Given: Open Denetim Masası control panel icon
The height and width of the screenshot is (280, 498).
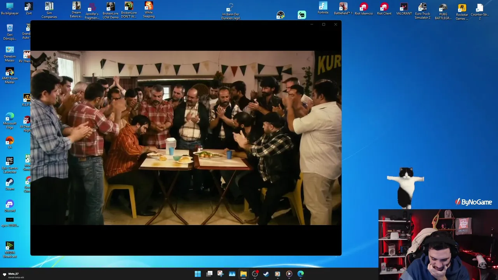Looking at the screenshot, I should click(x=10, y=54).
